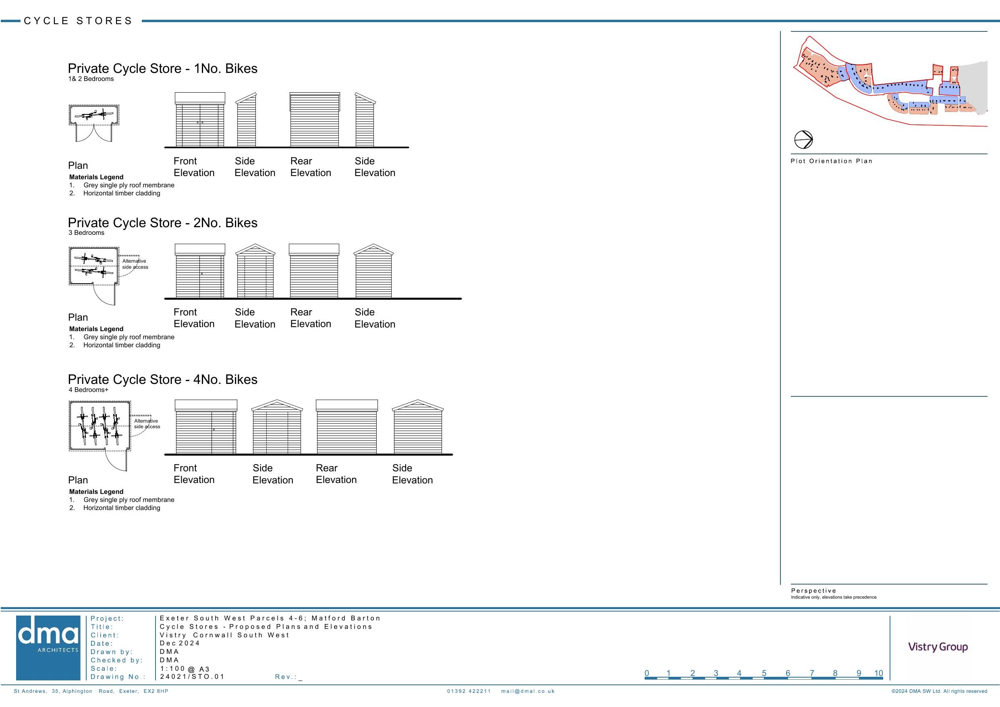Click the 2No. Bikes first side elevation drawing

(x=255, y=272)
